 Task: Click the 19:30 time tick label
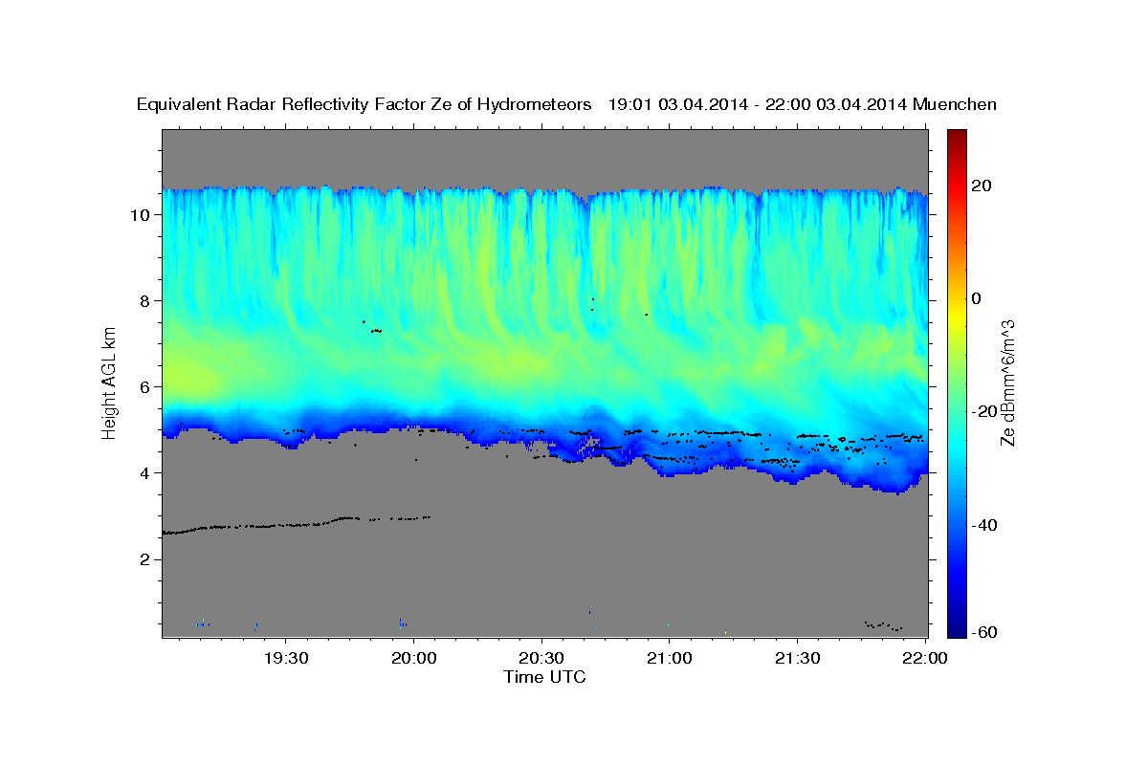coord(286,658)
